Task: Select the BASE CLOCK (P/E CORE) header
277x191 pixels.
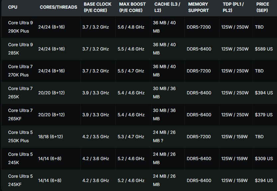Action: point(97,7)
